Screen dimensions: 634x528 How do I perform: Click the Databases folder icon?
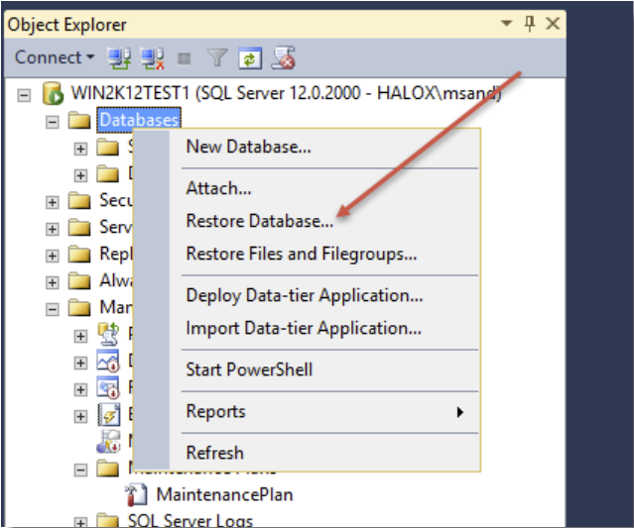coord(79,120)
